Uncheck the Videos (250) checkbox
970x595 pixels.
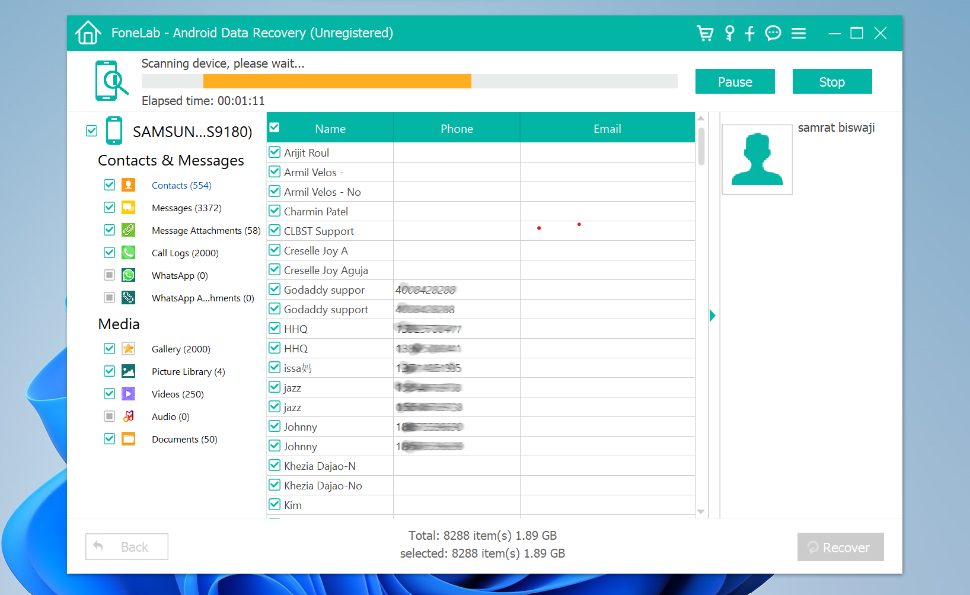point(109,393)
